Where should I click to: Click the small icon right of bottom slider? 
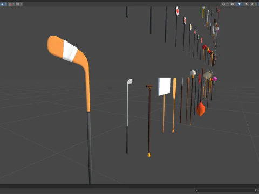tap(256, 190)
